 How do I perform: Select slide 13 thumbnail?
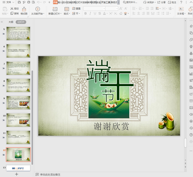[x=18, y=168]
